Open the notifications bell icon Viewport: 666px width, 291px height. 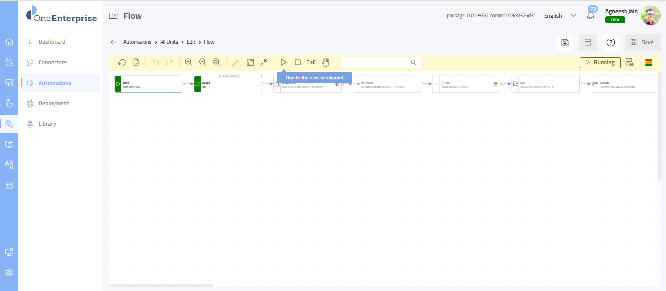point(591,16)
